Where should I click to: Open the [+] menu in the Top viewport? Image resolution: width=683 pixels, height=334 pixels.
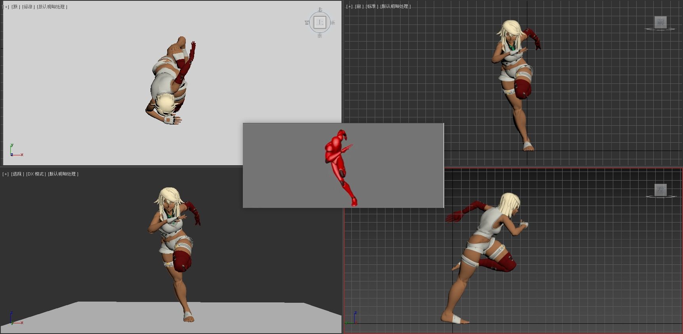(6, 7)
